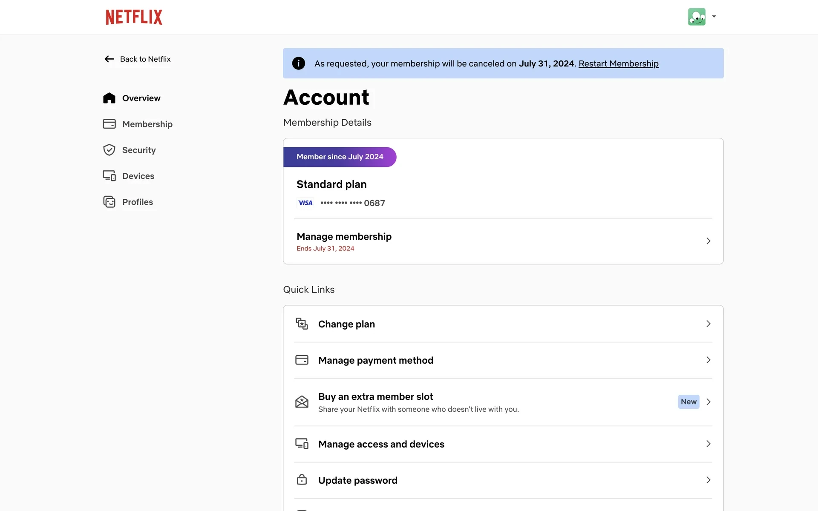Click the Back to Netflix arrow icon
Image resolution: width=818 pixels, height=511 pixels.
coord(109,59)
